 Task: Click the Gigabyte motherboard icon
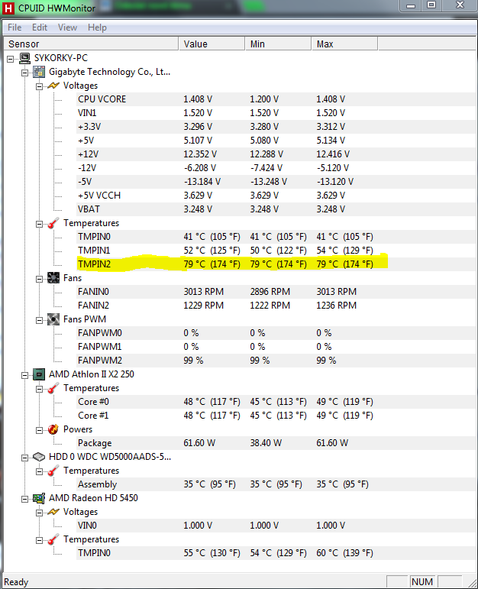pyautogui.click(x=39, y=72)
